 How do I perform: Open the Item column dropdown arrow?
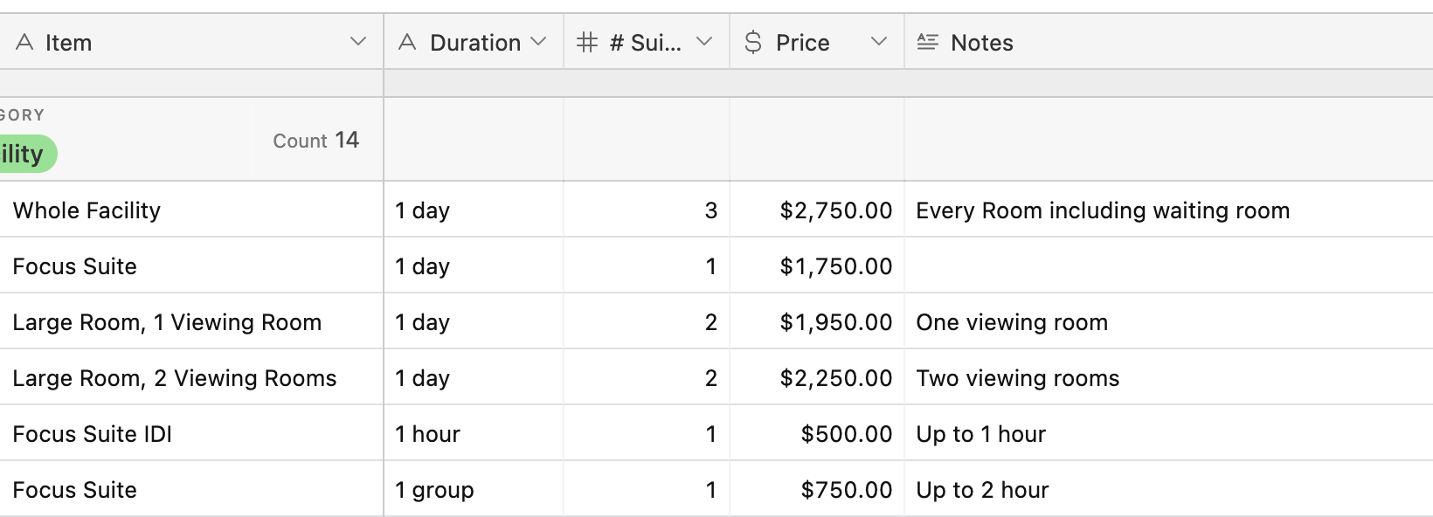coord(357,41)
